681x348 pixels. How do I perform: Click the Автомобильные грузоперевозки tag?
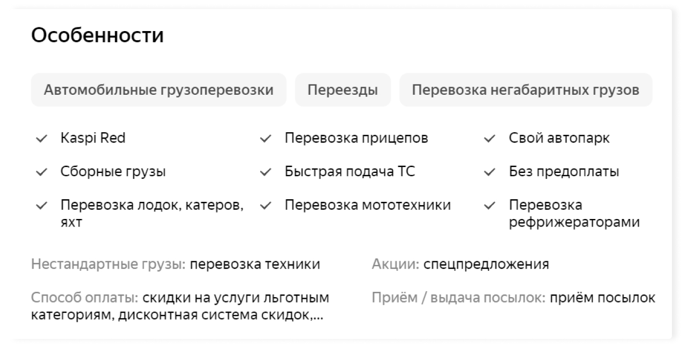(x=158, y=90)
